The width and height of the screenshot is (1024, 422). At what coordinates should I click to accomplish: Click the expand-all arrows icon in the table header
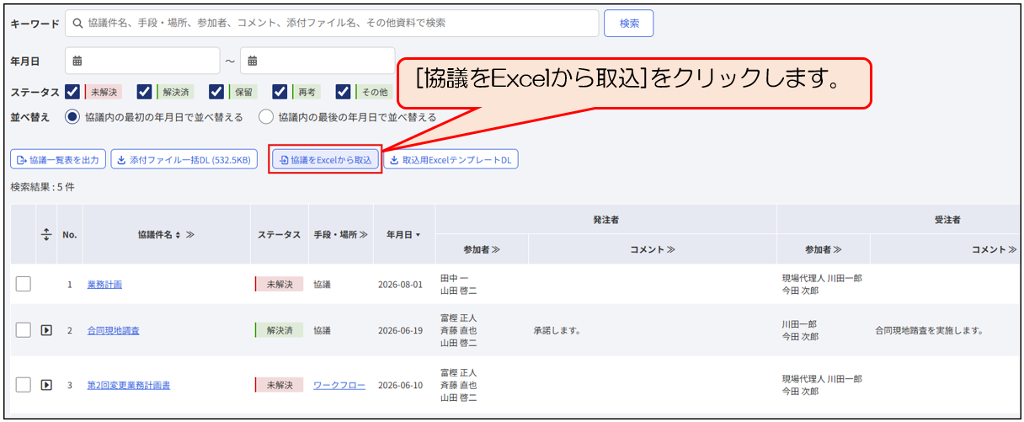tap(46, 234)
